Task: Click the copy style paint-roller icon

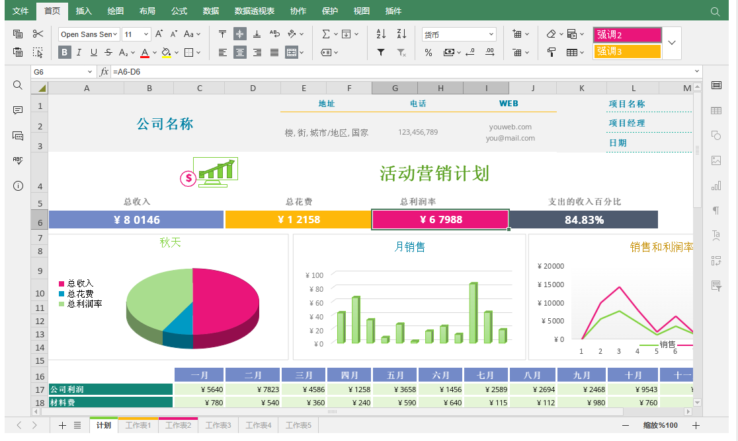Action: pyautogui.click(x=551, y=52)
